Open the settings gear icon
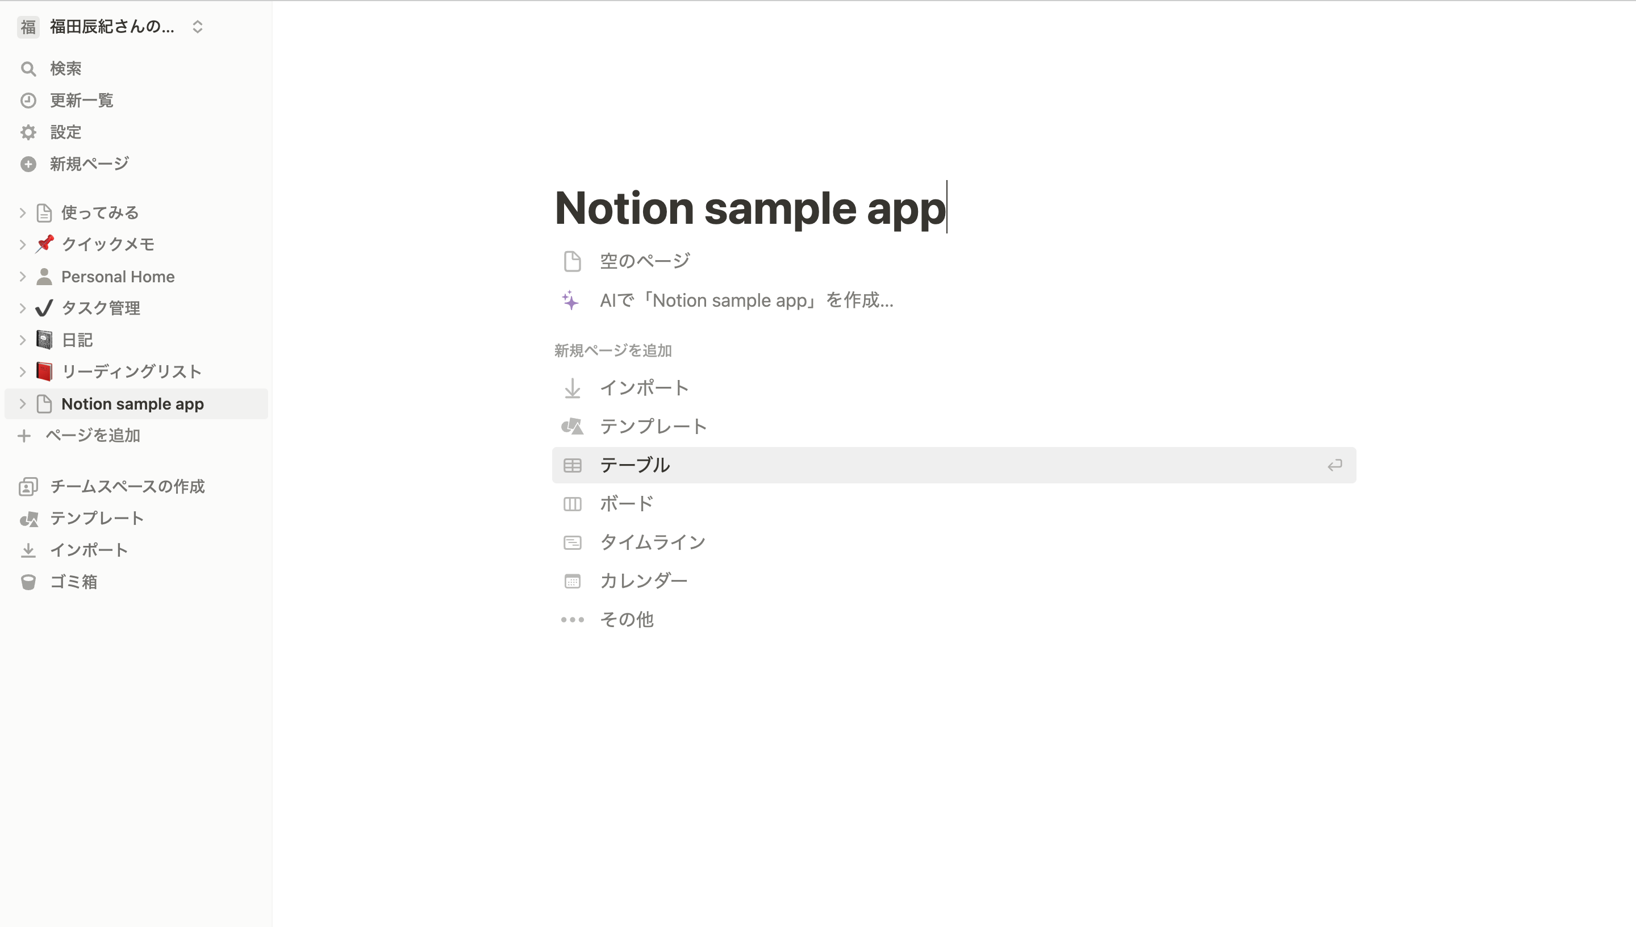 [x=28, y=132]
